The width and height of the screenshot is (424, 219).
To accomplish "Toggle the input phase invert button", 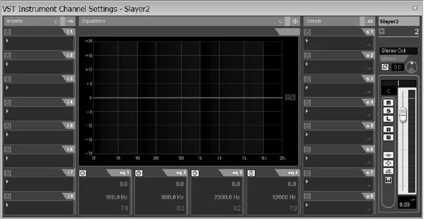I will click(385, 67).
